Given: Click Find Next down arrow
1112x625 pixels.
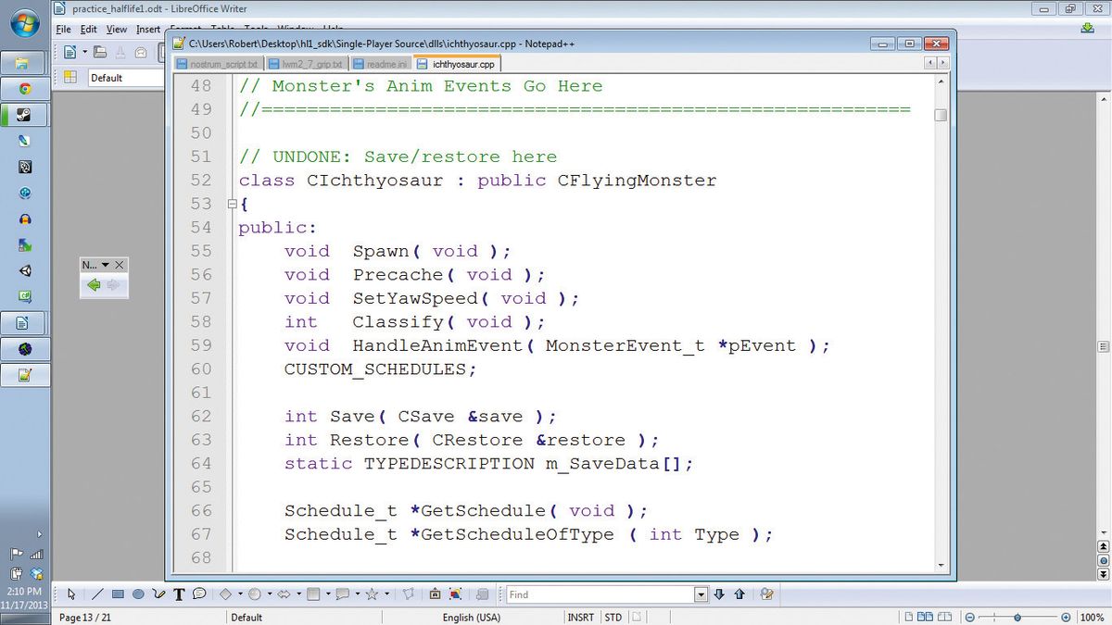Looking at the screenshot, I should click(718, 594).
